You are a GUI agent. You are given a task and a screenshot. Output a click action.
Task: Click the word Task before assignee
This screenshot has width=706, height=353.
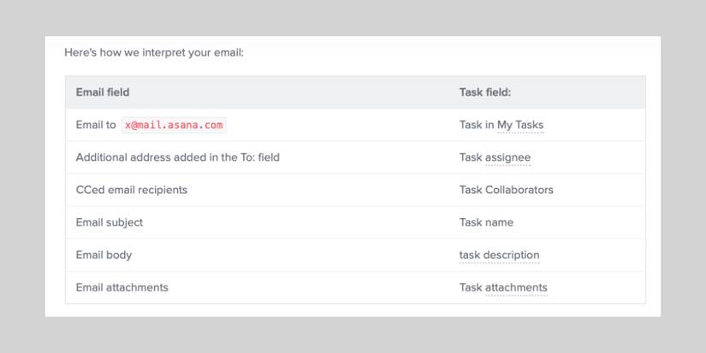[471, 157]
